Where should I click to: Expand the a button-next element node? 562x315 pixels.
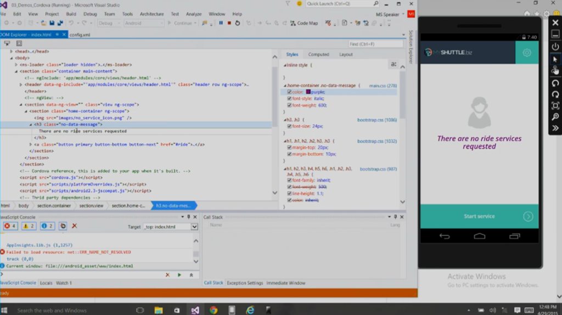click(x=31, y=144)
